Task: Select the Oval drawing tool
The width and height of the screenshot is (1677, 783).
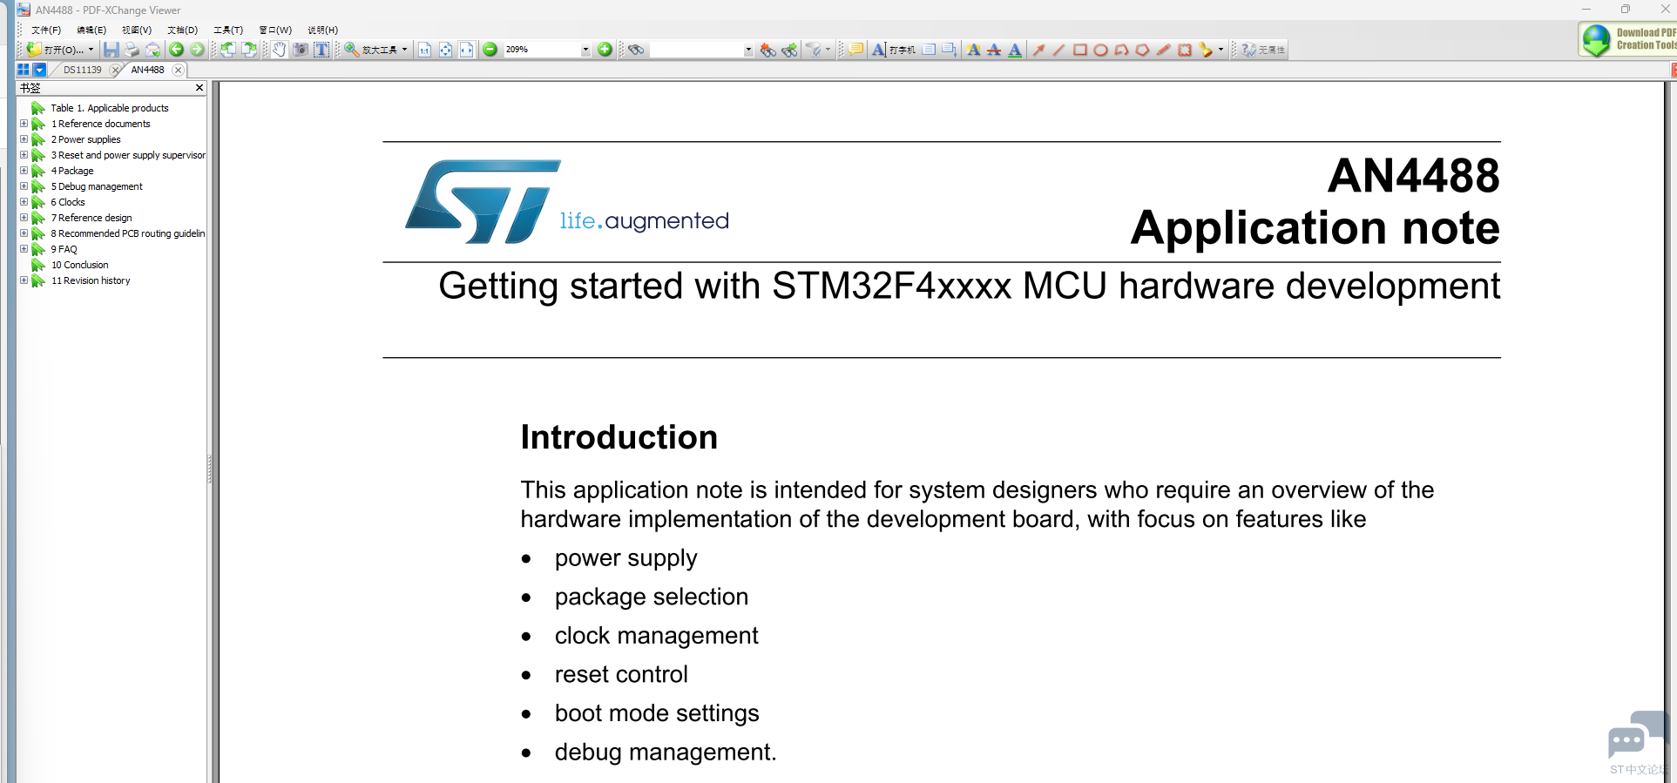Action: coord(1100,50)
